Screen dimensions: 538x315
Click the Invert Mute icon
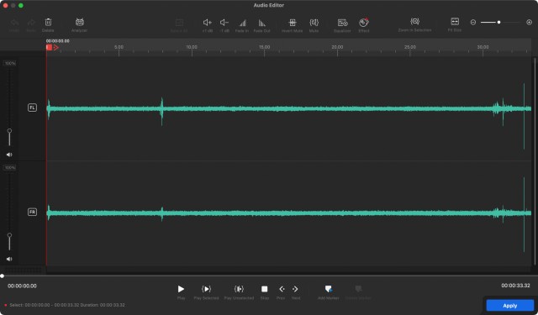coord(293,23)
